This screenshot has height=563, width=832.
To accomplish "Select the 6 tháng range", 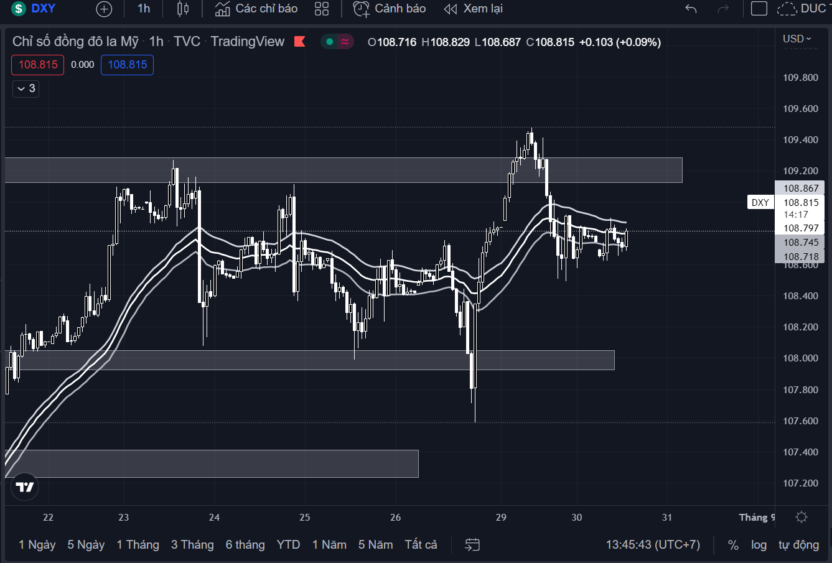I will click(x=245, y=545).
